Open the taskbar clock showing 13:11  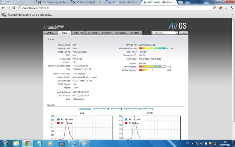tap(225, 143)
